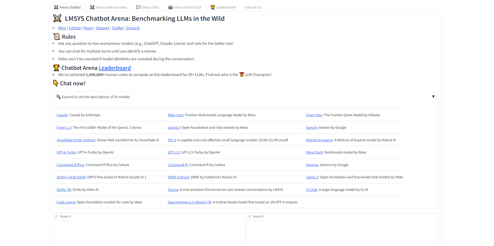
Task: Open the Gemini model link
Action: (312, 128)
